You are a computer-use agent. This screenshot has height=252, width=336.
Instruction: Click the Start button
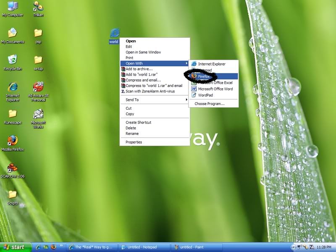pyautogui.click(x=16, y=247)
